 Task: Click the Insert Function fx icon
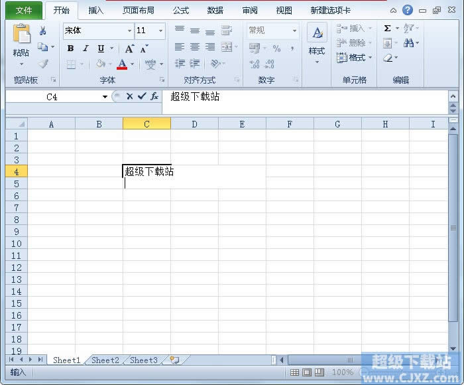tap(154, 96)
